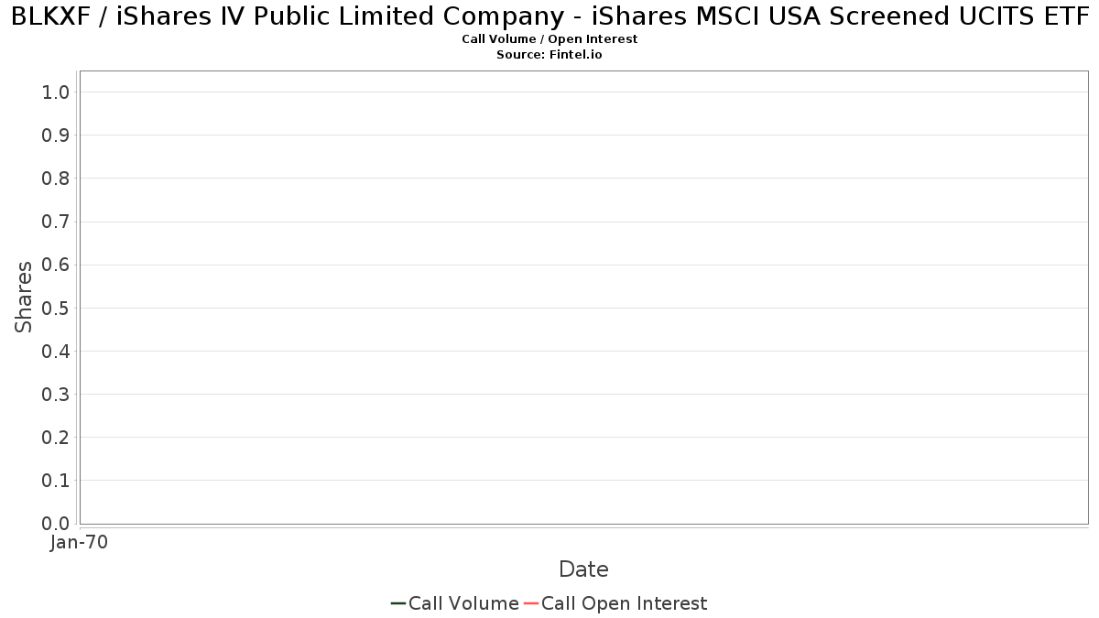
Task: Click the 0.1 y-axis tick label
Action: 56,481
